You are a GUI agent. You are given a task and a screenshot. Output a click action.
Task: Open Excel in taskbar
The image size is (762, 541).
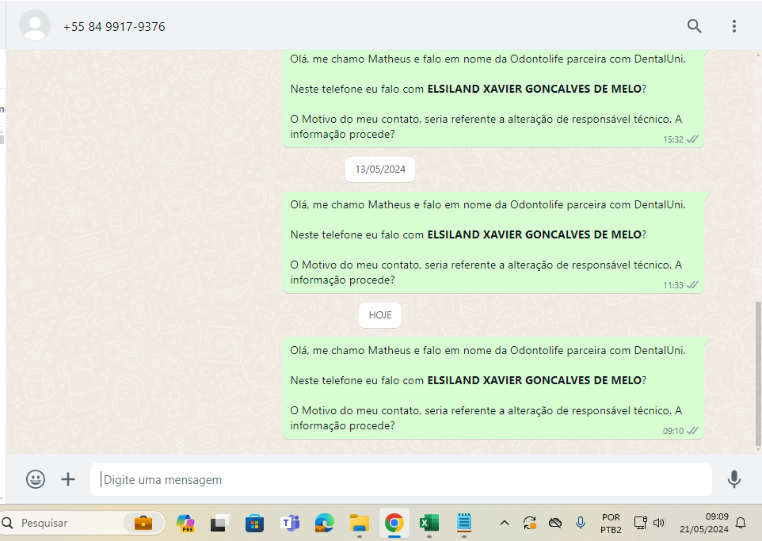click(429, 523)
